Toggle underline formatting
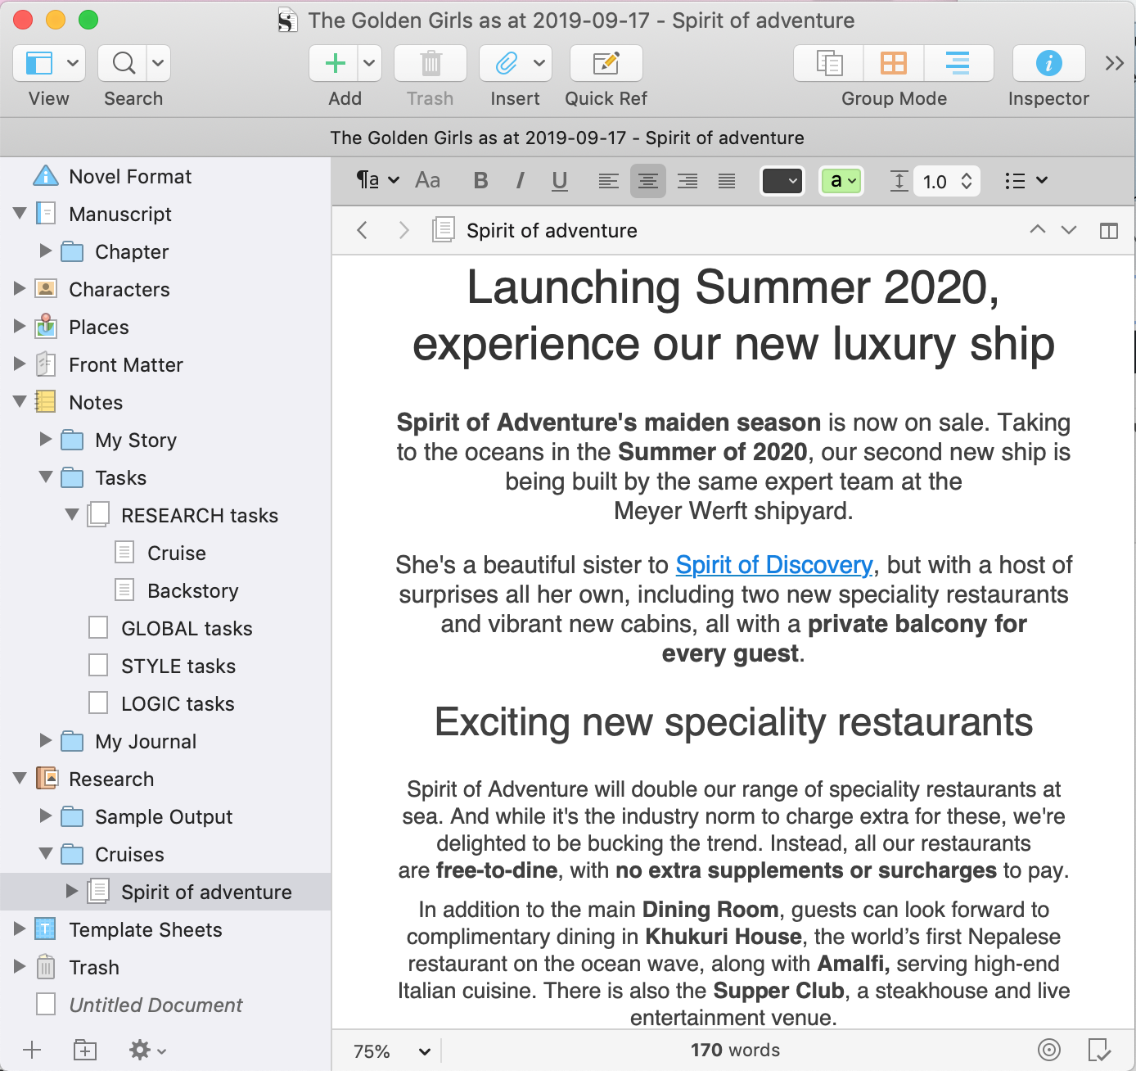Viewport: 1136px width, 1071px height. coord(560,181)
